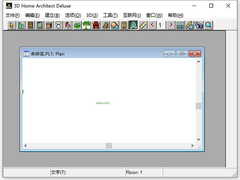Select the Wall mode tool
Screen dimensions: 240x180
point(21,25)
